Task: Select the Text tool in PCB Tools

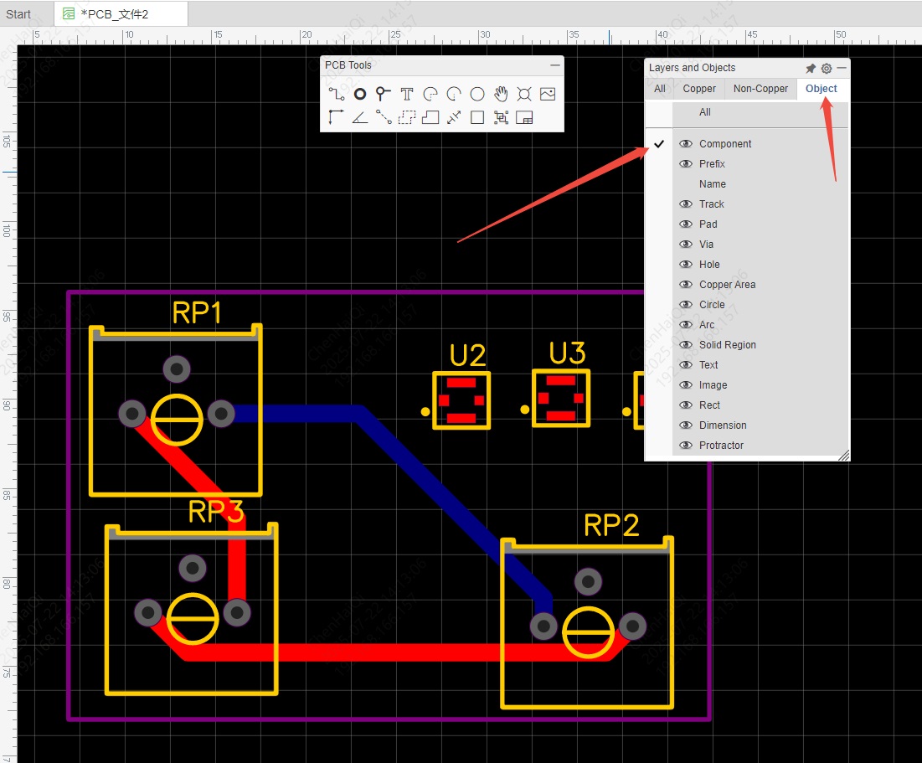Action: pyautogui.click(x=407, y=94)
